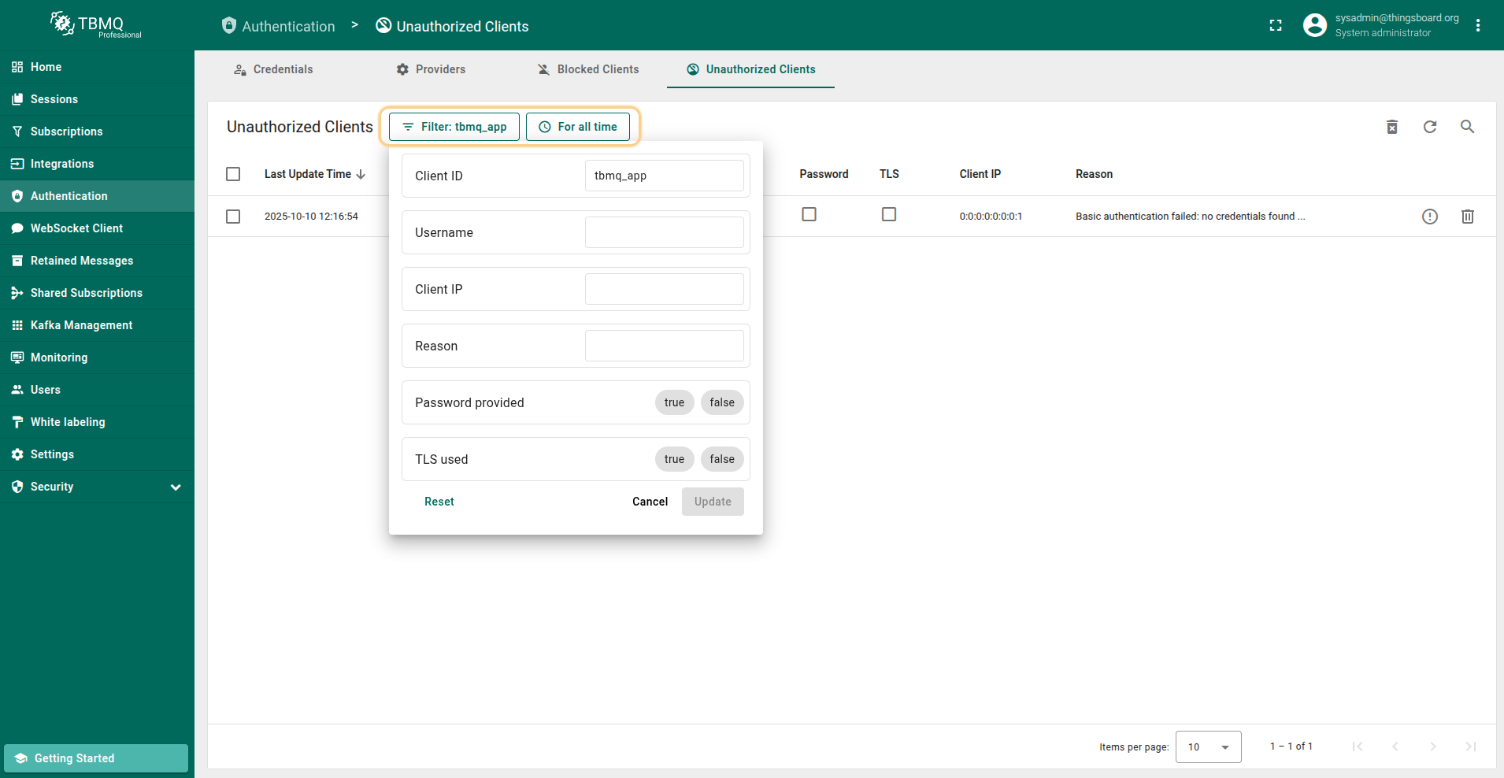Click the delete all unauthorized clients icon
1504x778 pixels.
pyautogui.click(x=1391, y=127)
